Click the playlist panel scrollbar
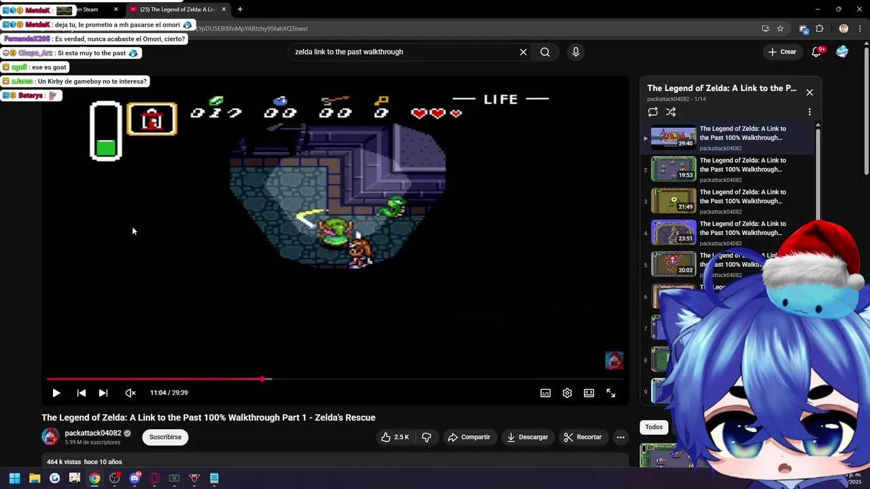870x489 pixels. coord(818,177)
